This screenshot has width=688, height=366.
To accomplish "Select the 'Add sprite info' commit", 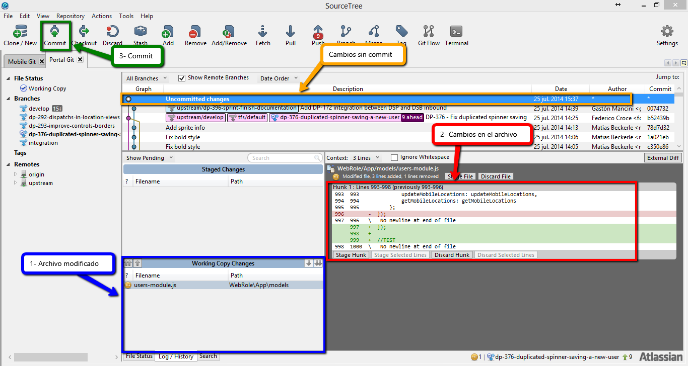I will pos(185,128).
